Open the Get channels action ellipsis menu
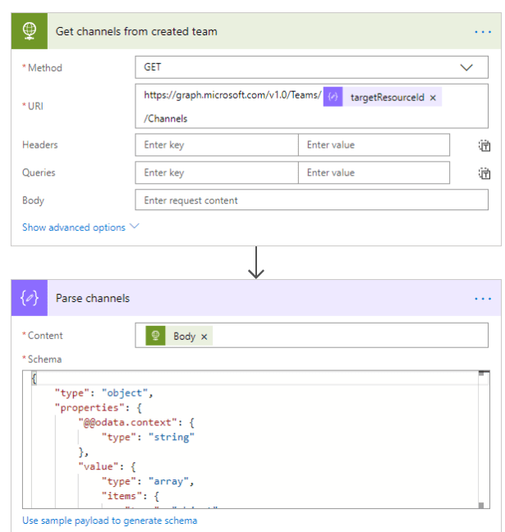Screen dimensions: 505x532 click(x=482, y=32)
